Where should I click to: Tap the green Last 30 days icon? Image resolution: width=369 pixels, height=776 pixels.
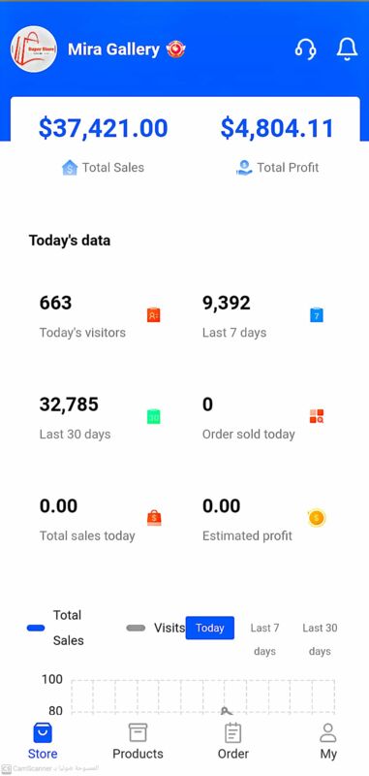(x=154, y=416)
